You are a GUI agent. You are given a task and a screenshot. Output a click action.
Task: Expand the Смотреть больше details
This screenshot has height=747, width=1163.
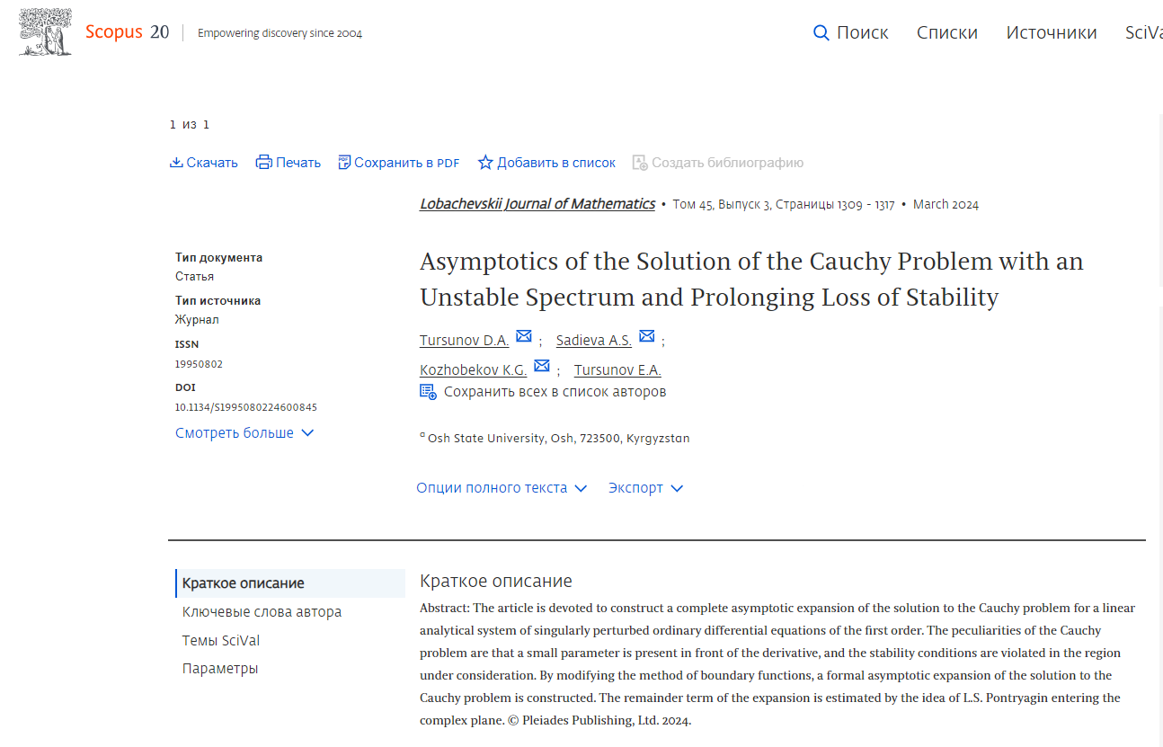pyautogui.click(x=244, y=433)
